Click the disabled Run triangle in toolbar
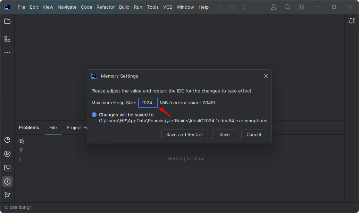This screenshot has width=359, height=213. (220, 7)
